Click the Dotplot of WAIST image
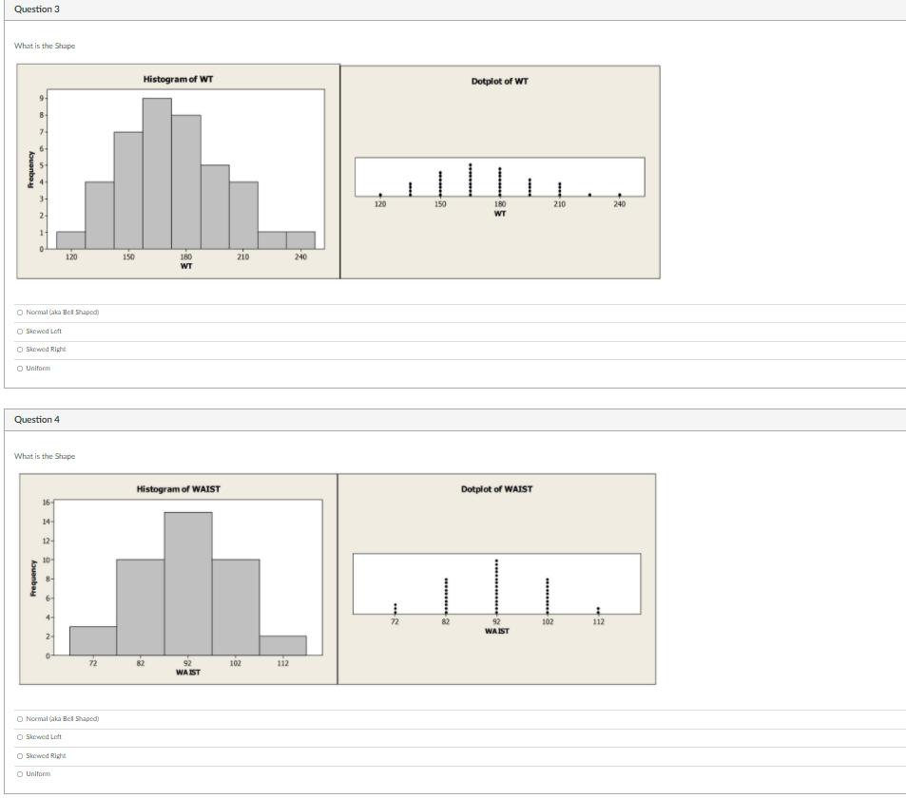Viewport: 906px width, 798px height. coord(498,579)
